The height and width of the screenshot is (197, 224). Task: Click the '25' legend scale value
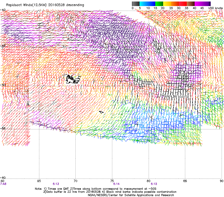tap(171, 8)
